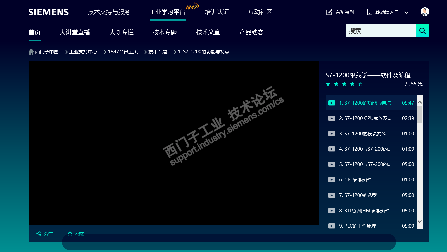Rate the course with the first star
The image size is (447, 252).
click(328, 84)
